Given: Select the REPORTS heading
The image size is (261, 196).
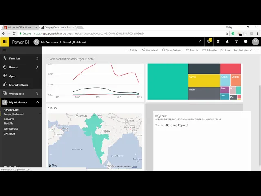Looking at the screenshot, I should [x=9, y=120].
